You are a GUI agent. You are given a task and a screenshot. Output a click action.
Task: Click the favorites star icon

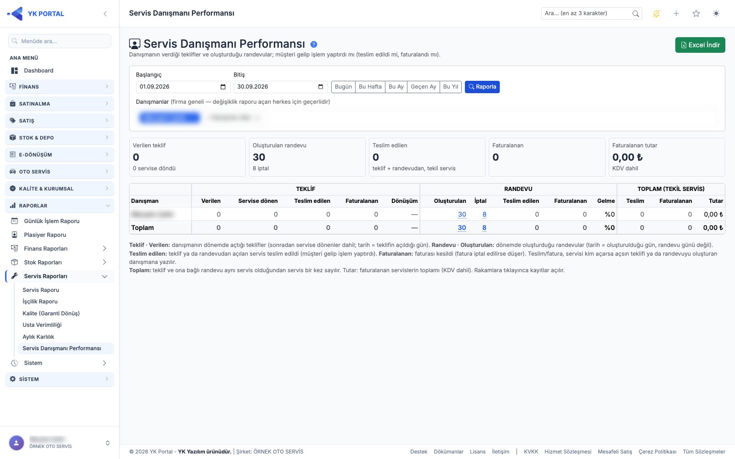click(x=696, y=14)
